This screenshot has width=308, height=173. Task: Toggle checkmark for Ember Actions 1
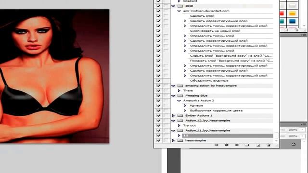158,115
